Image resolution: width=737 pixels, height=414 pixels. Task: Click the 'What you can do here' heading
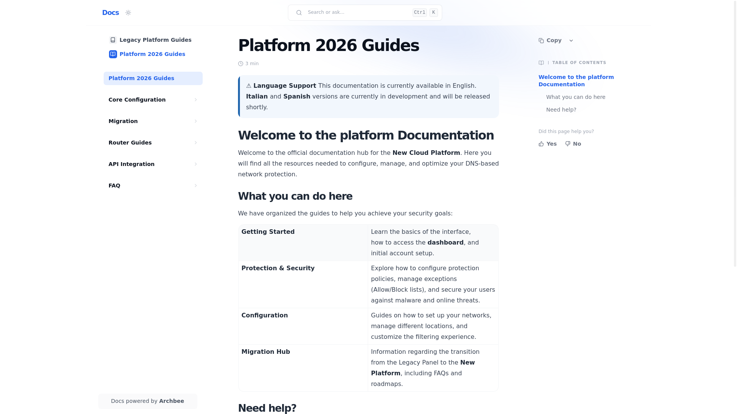pos(295,196)
